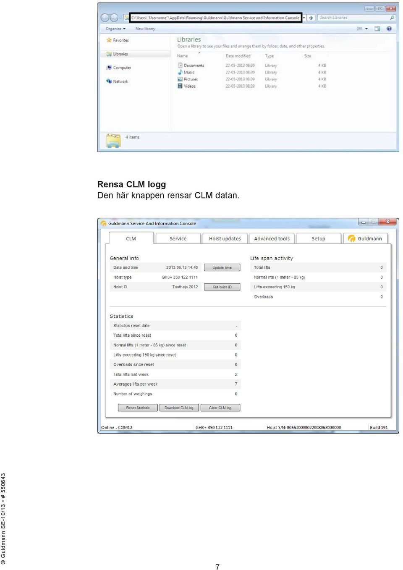Click "Build 191" in the status bar
The image size is (403, 570).
[x=379, y=428]
